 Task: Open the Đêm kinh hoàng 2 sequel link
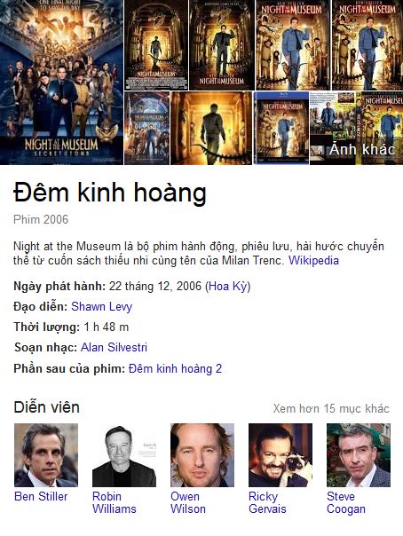[x=175, y=368]
